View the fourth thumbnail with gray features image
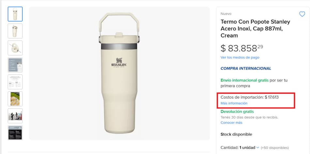Image resolution: width=310 pixels, height=154 pixels. [15, 65]
